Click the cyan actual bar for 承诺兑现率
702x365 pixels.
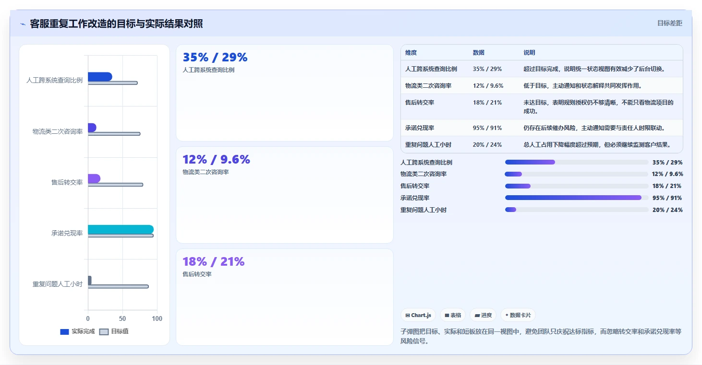(121, 229)
